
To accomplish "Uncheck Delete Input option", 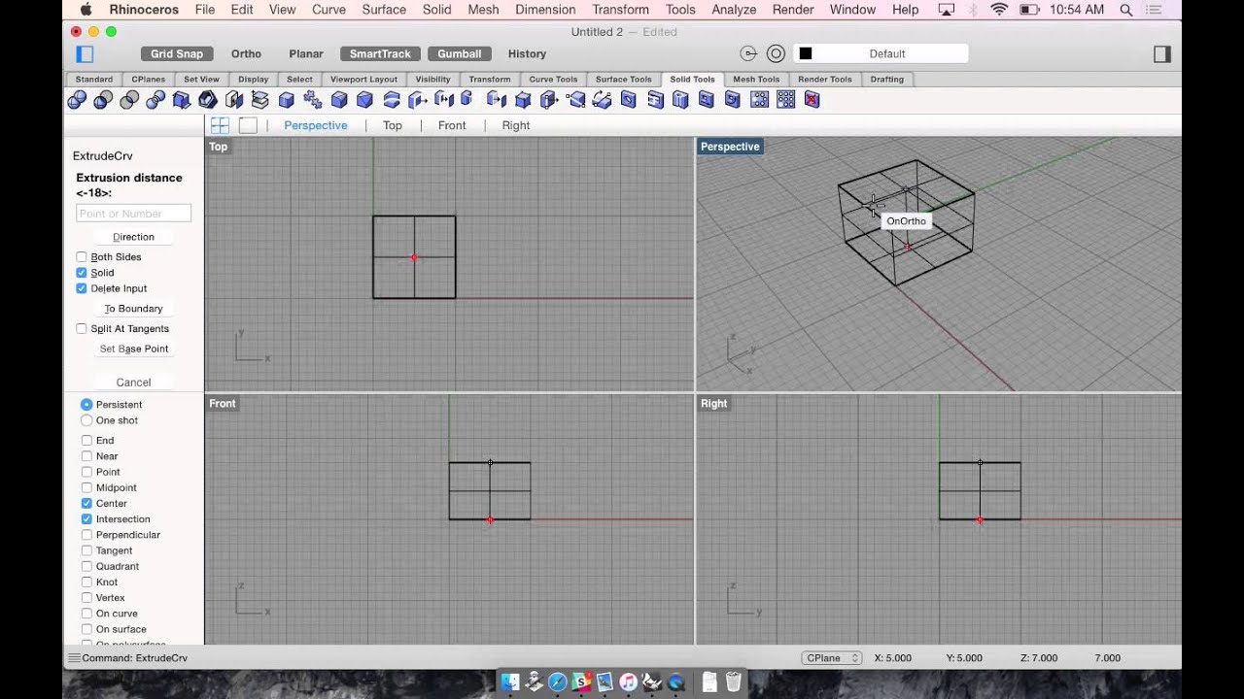I will [x=82, y=288].
